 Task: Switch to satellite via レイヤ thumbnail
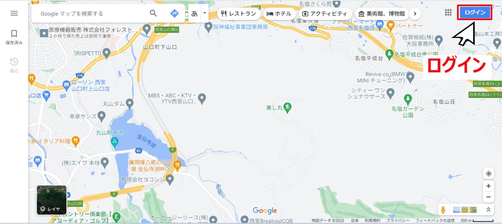point(52,200)
